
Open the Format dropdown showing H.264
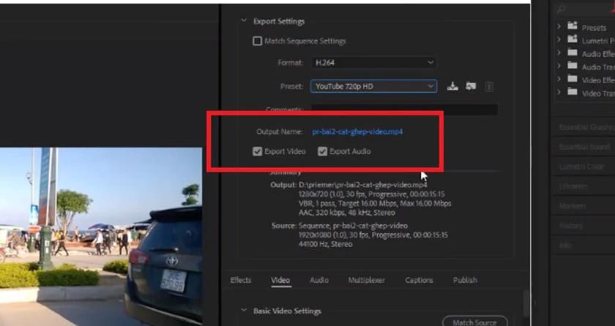point(373,63)
